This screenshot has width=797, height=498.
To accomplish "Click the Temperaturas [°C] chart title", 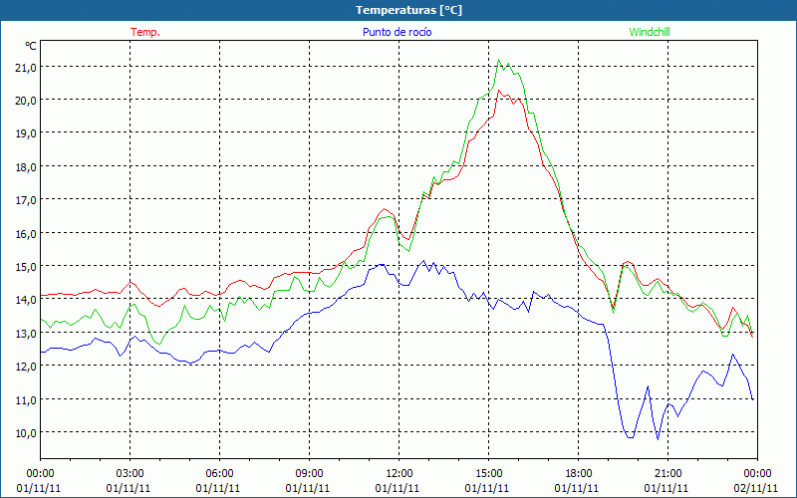I will (x=408, y=10).
